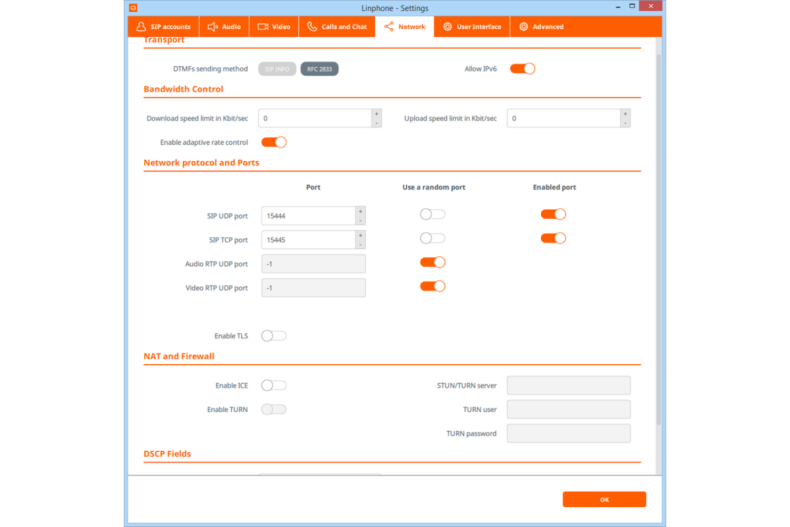This screenshot has height=527, width=790.
Task: Go to the Advanced tab
Action: pos(541,27)
